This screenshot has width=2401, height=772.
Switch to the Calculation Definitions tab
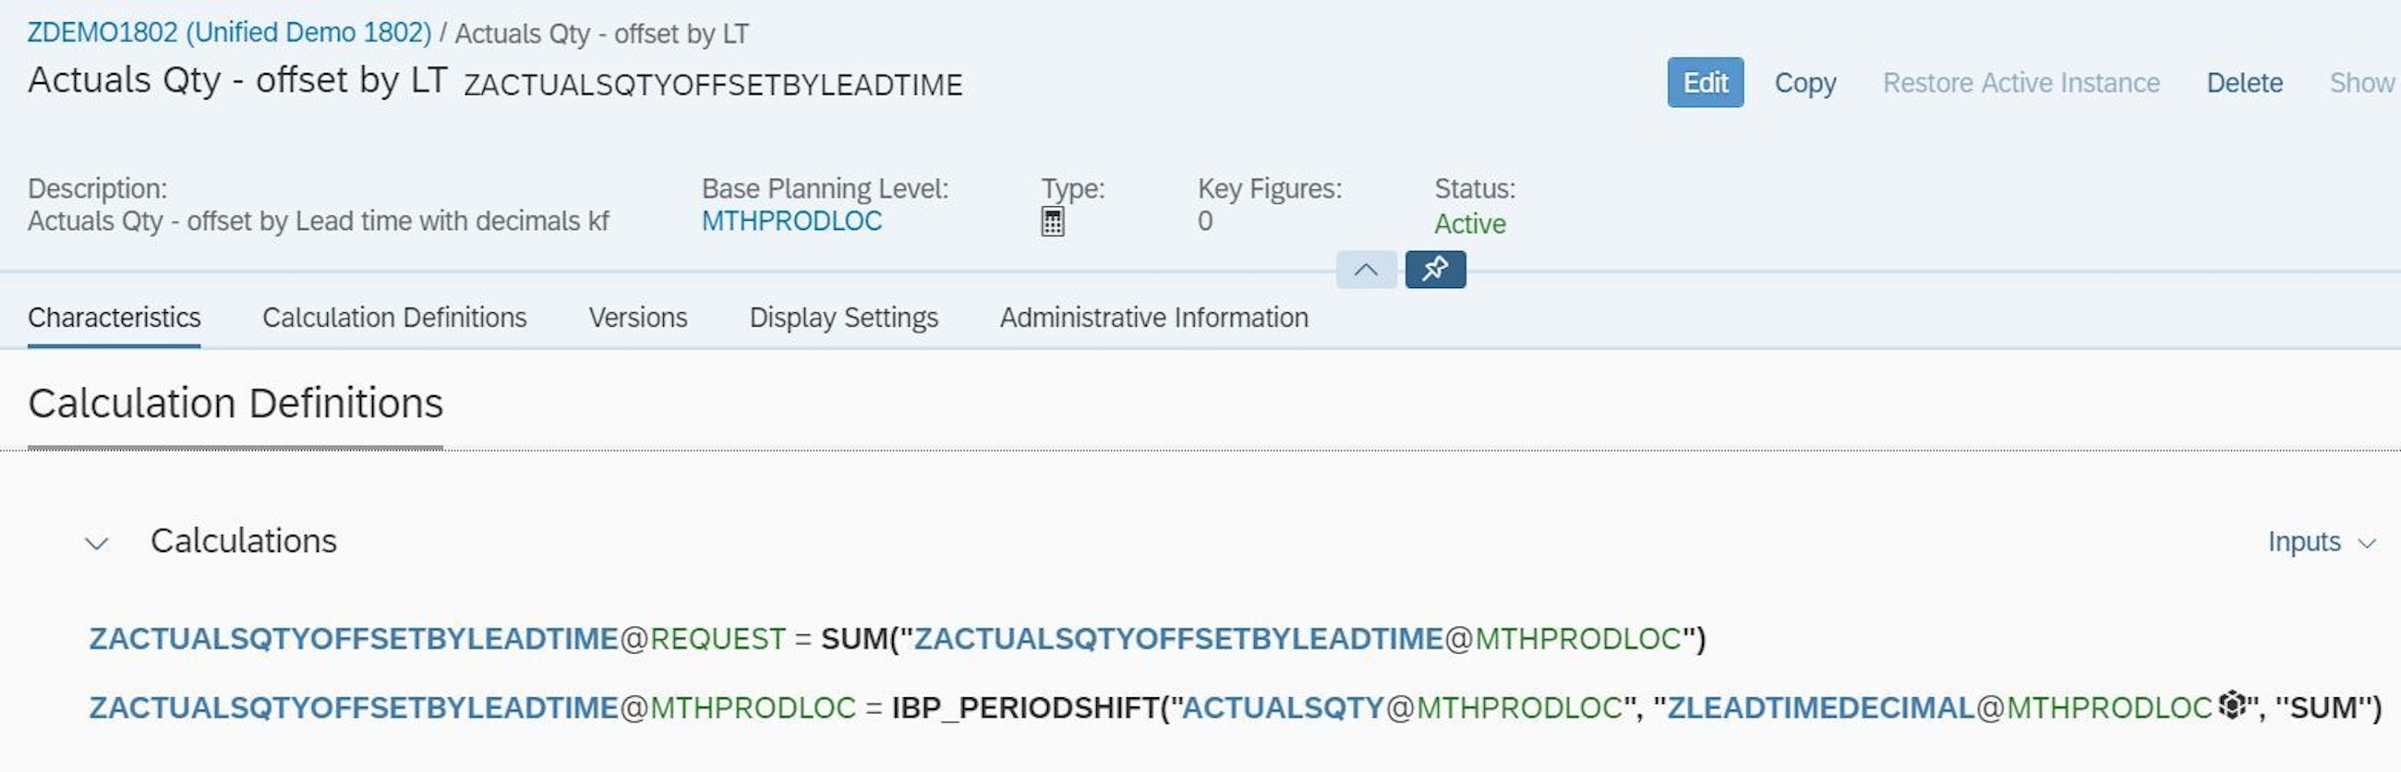(394, 317)
